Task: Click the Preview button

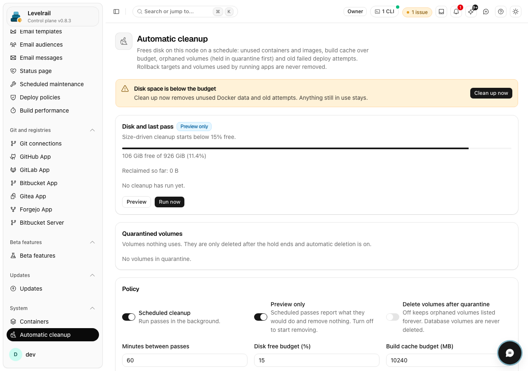Action: pos(137,202)
